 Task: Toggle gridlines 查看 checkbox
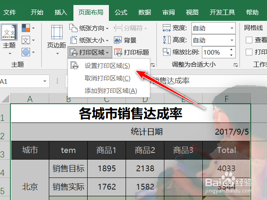click(249, 40)
